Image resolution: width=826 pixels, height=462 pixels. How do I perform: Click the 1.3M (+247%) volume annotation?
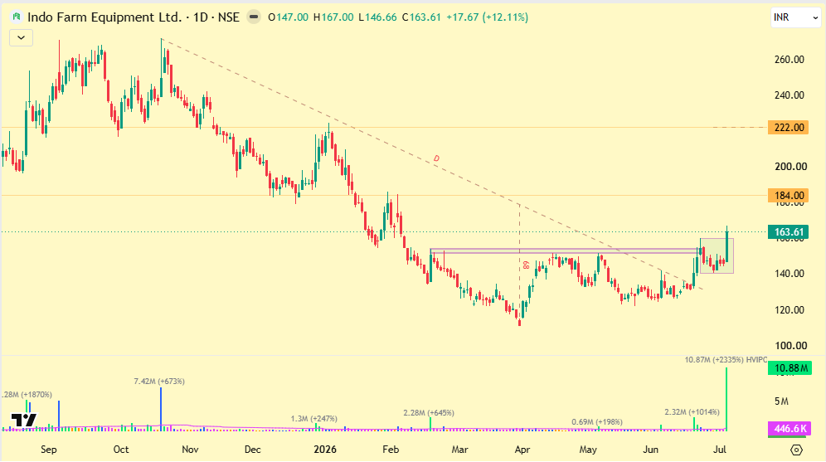tap(314, 419)
